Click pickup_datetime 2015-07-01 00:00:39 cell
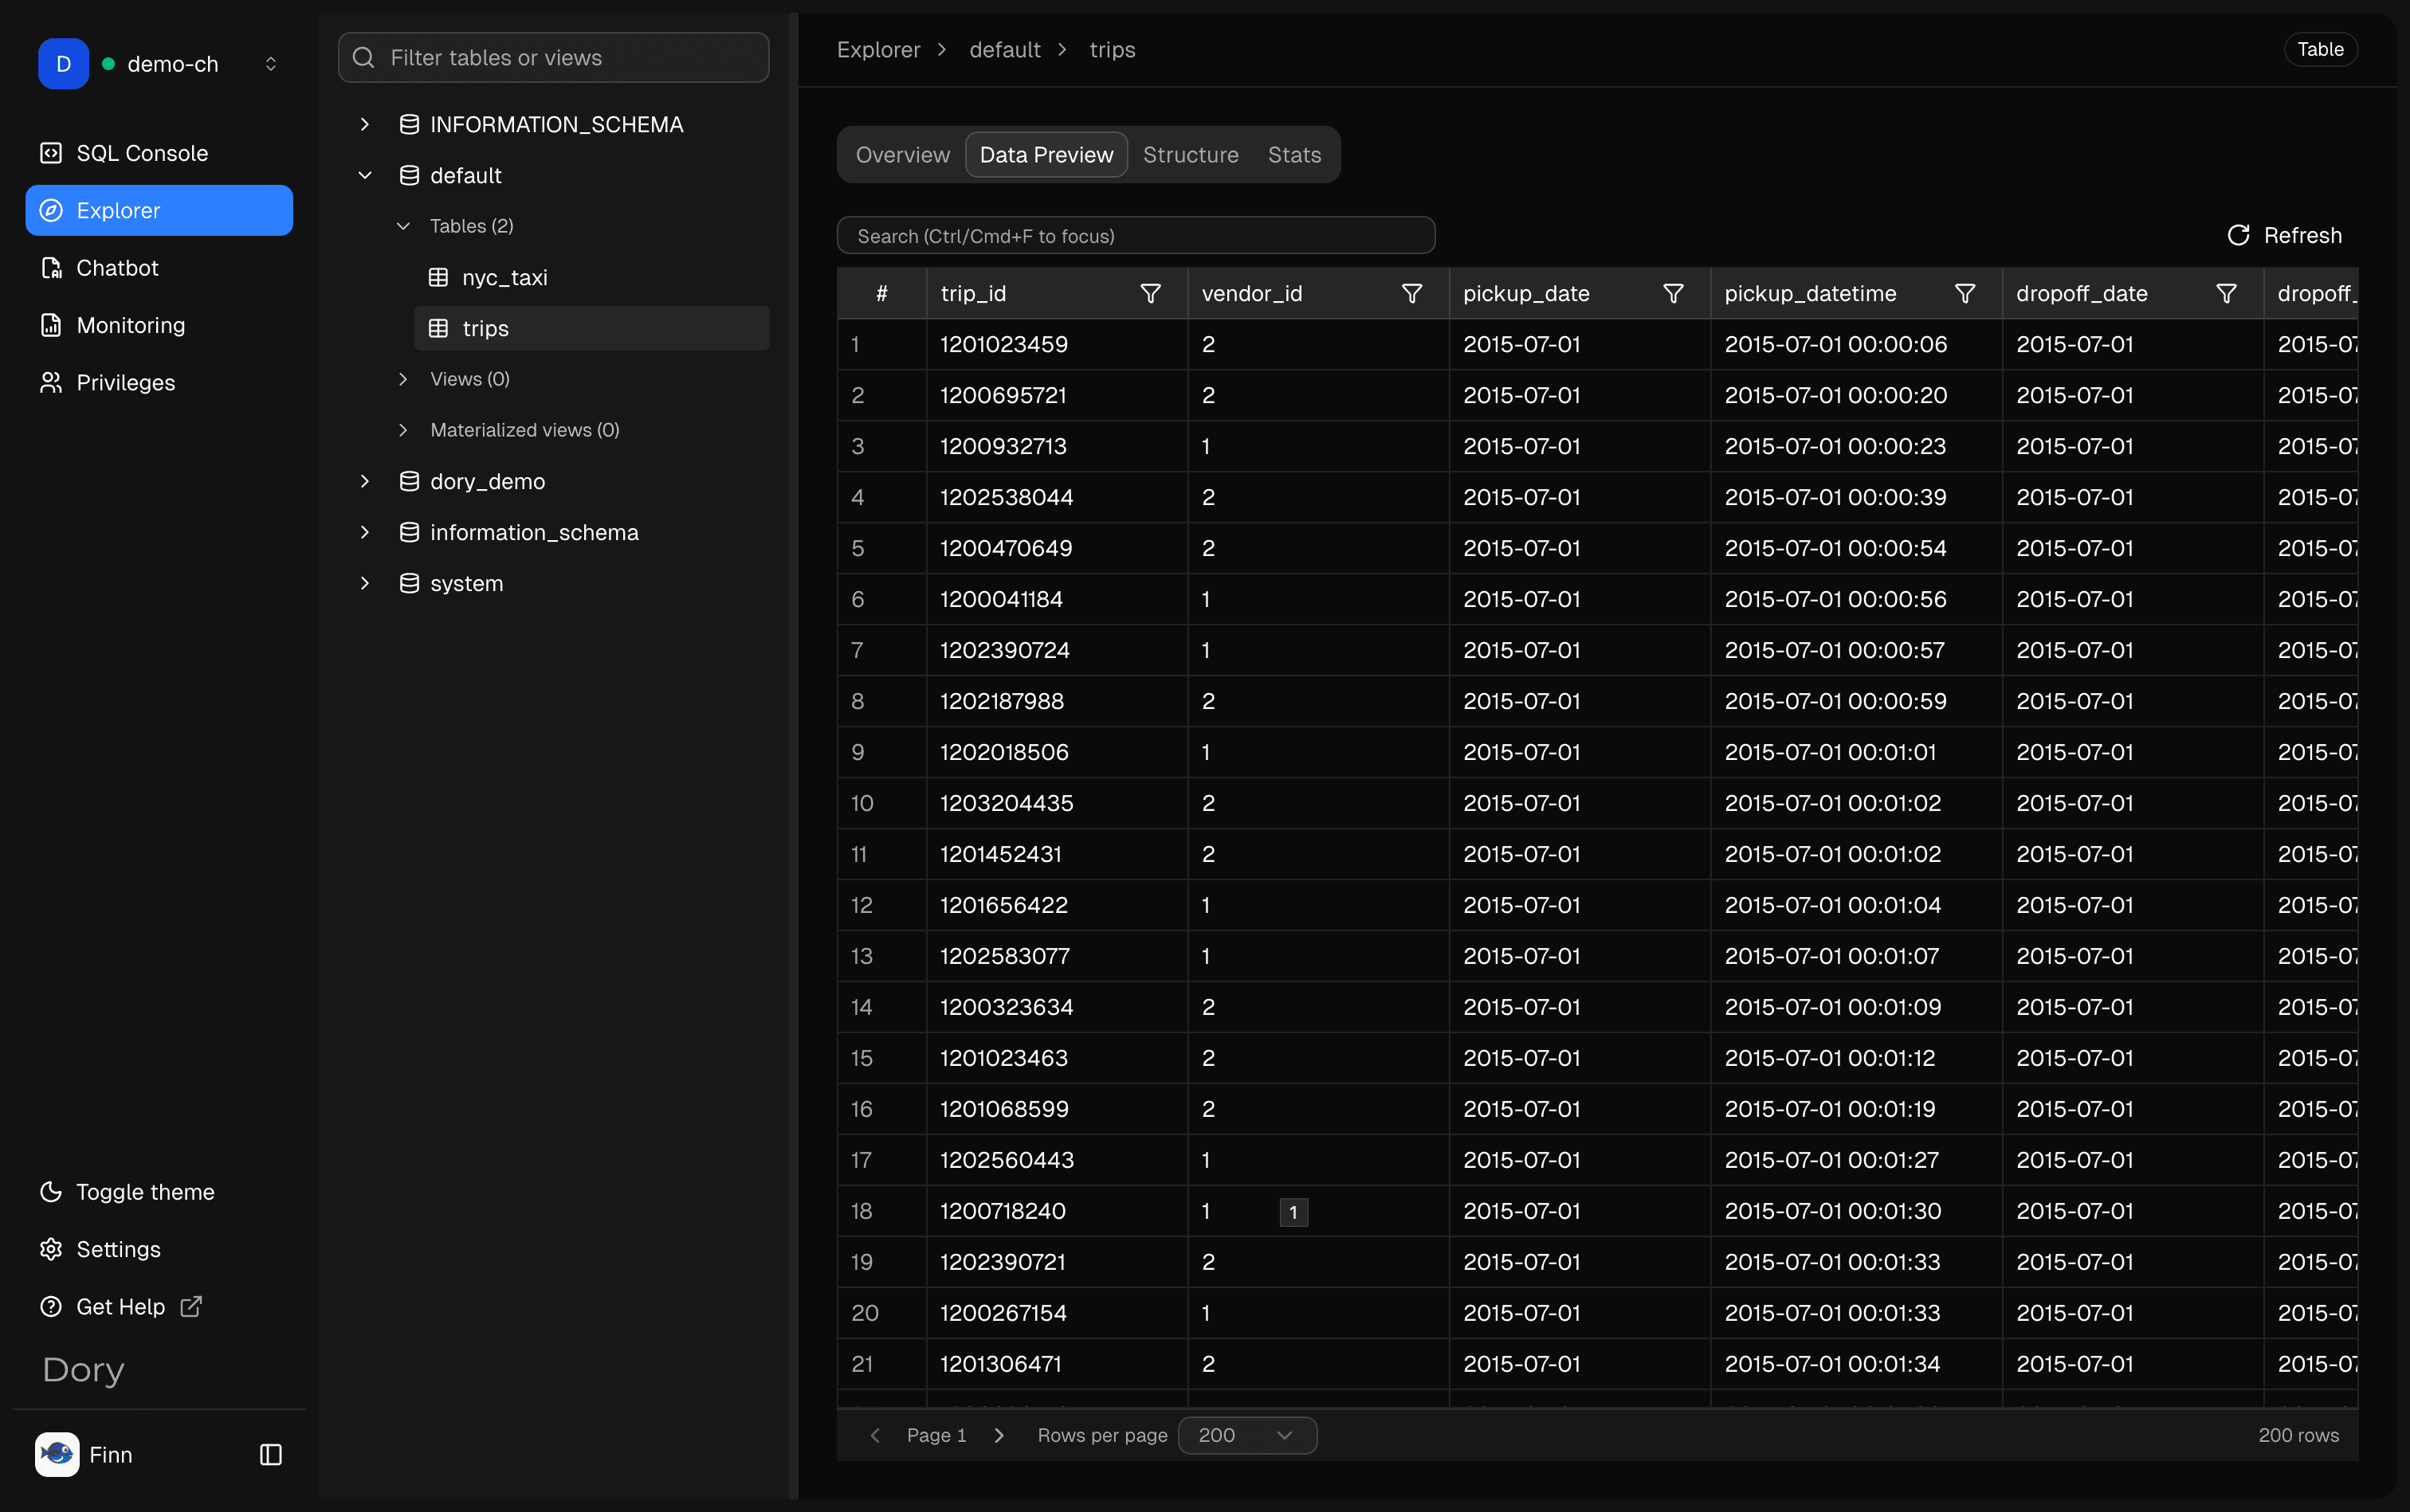The height and width of the screenshot is (1512, 2410). [x=1856, y=497]
